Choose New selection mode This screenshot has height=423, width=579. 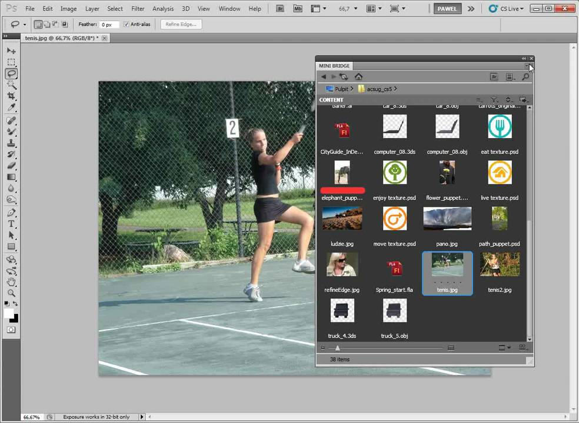(38, 24)
